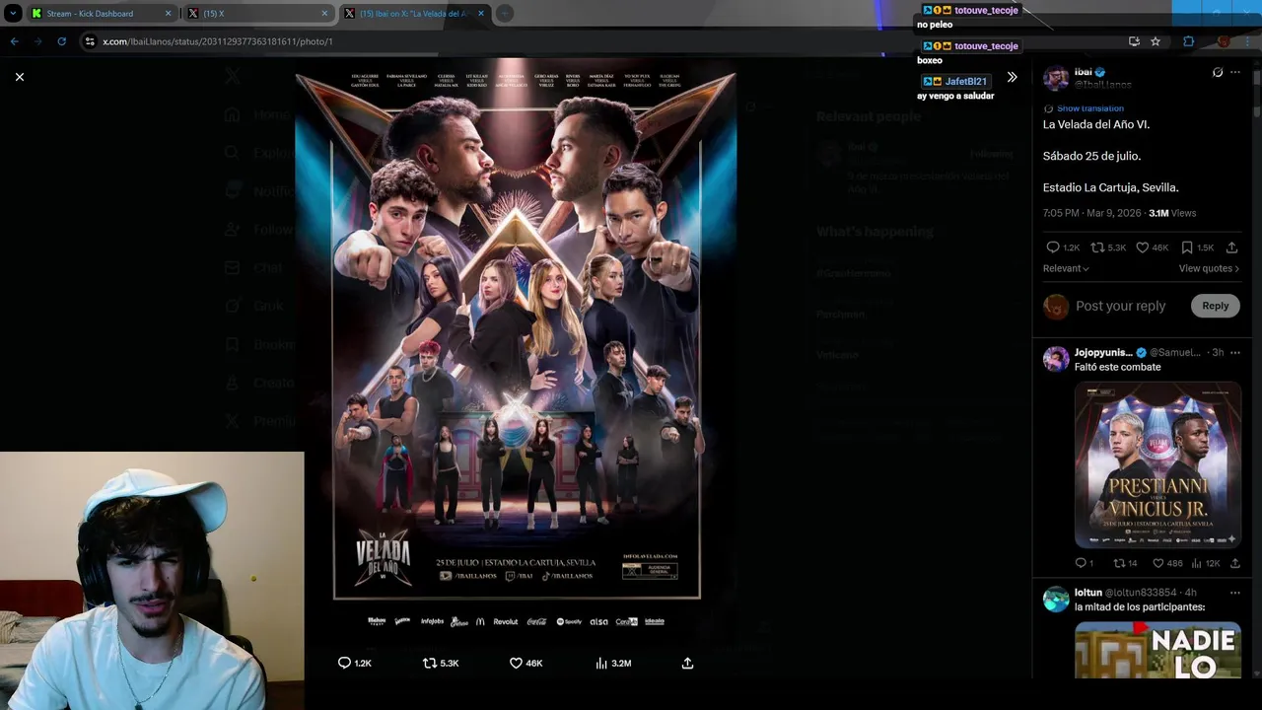The image size is (1262, 710).
Task: Open the Relevant reply sorting dropdown
Action: click(1066, 268)
